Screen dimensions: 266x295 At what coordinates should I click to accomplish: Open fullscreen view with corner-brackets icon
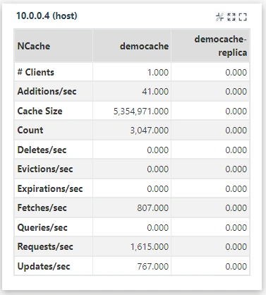pyautogui.click(x=243, y=17)
